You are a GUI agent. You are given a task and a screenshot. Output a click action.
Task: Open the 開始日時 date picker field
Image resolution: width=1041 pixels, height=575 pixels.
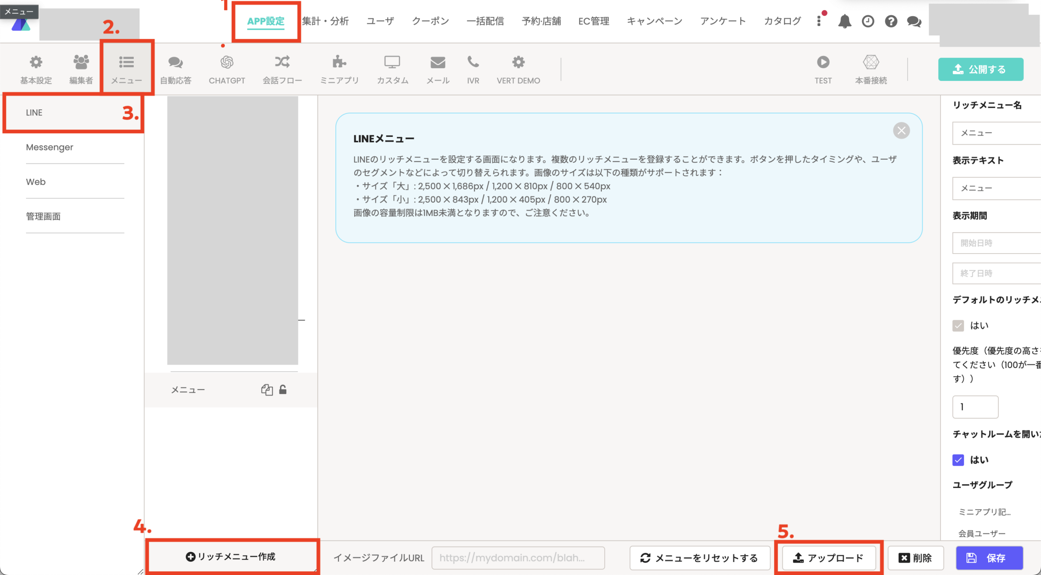tap(996, 243)
